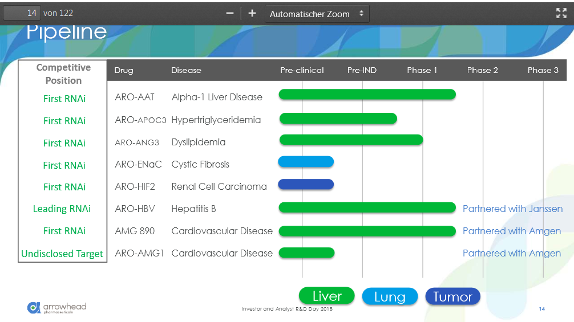Click 'Investor and Analyst R&D Day 2018' footer
The image size is (574, 322).
287,309
